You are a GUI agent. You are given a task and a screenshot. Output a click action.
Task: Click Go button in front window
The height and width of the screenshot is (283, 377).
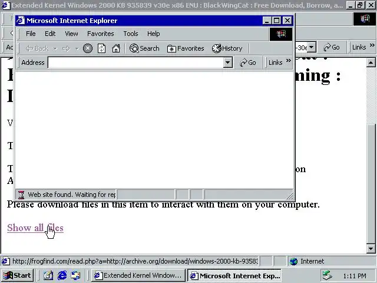click(248, 62)
